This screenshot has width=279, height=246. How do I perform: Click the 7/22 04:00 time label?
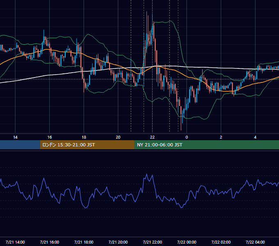coord(255,242)
